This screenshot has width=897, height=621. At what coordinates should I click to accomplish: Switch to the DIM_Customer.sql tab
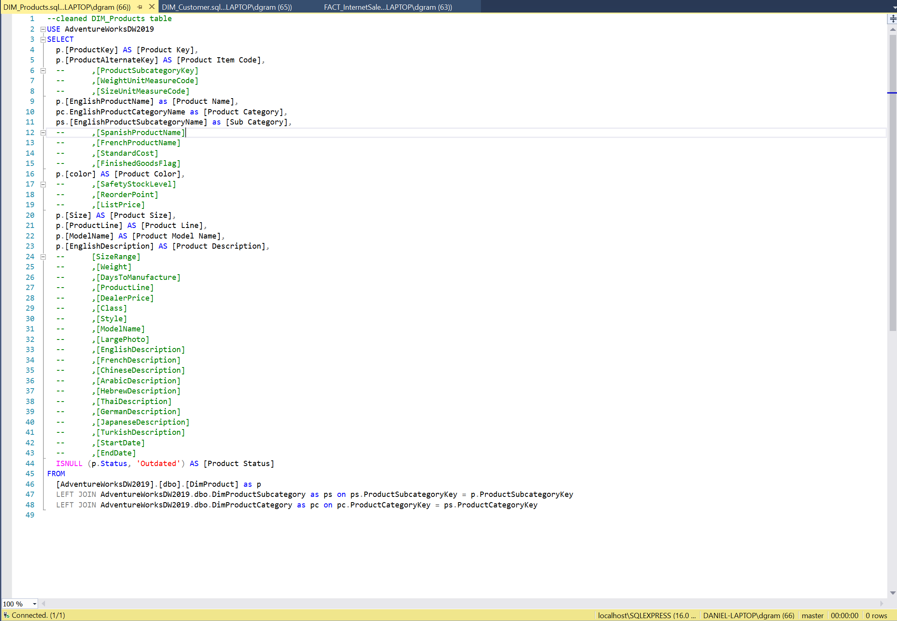[227, 7]
